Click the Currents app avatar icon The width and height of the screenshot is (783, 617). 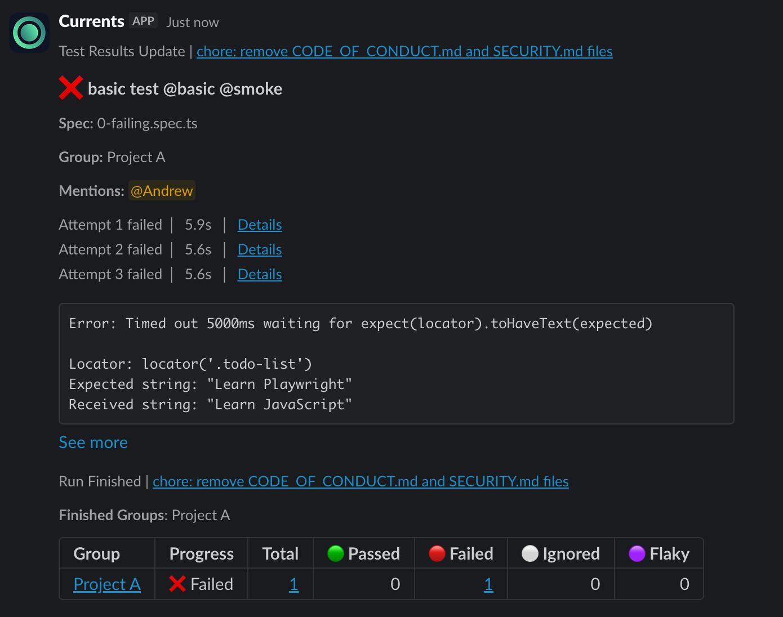29,33
